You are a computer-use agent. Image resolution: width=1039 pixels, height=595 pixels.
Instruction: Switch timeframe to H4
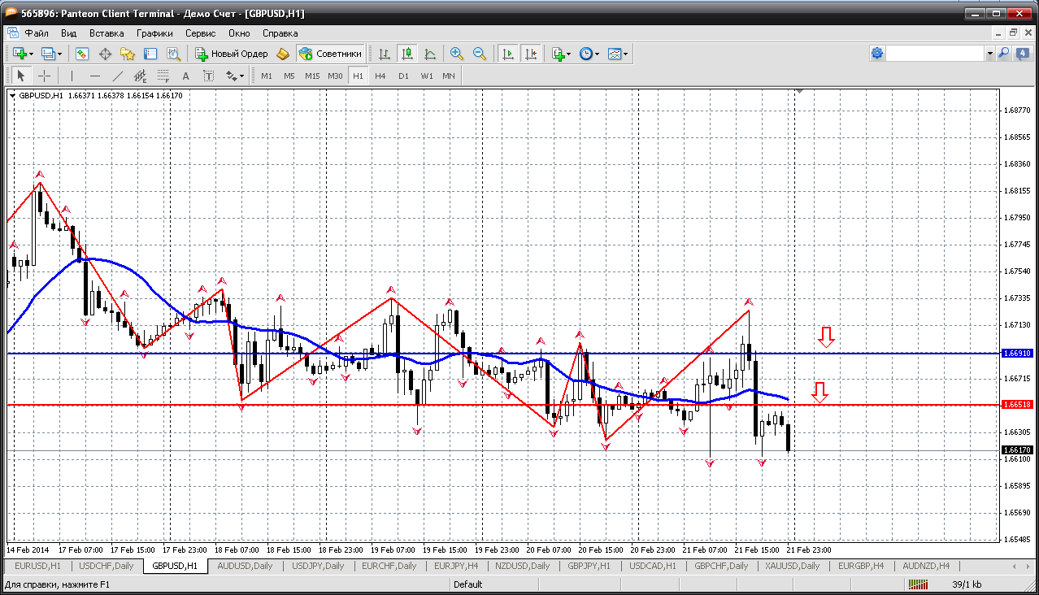click(380, 76)
